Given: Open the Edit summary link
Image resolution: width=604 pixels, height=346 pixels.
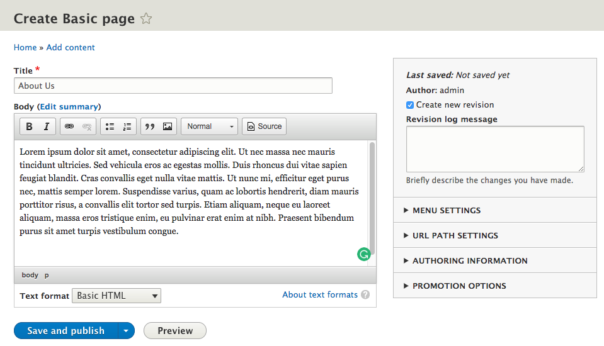Looking at the screenshot, I should tap(69, 107).
